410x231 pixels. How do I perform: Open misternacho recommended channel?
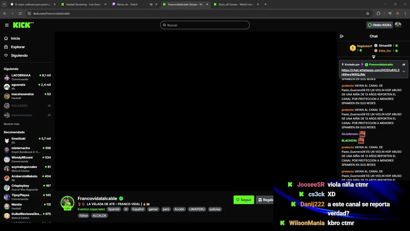[27, 150]
